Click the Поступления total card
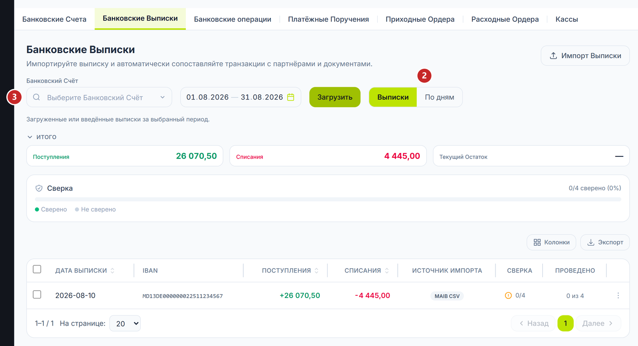638x346 pixels. click(125, 156)
